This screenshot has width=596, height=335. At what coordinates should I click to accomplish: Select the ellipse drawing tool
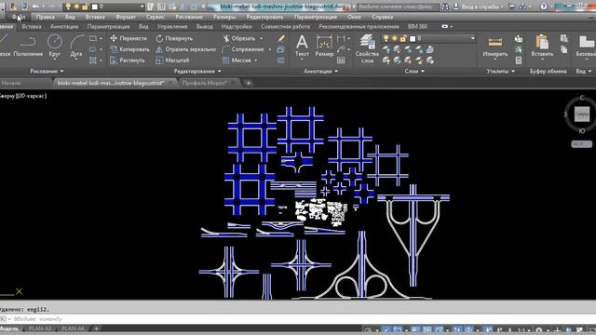93,49
